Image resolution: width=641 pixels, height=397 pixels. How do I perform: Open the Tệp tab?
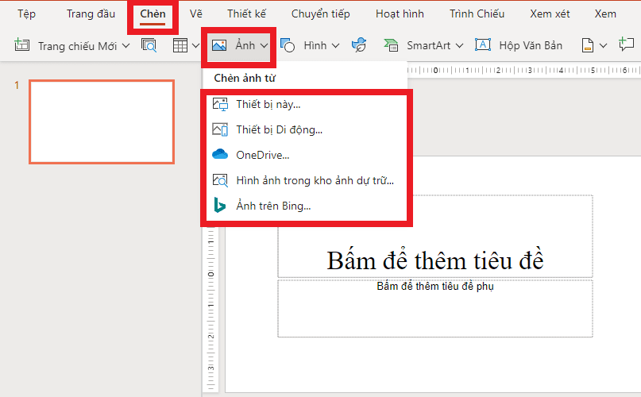pos(26,14)
